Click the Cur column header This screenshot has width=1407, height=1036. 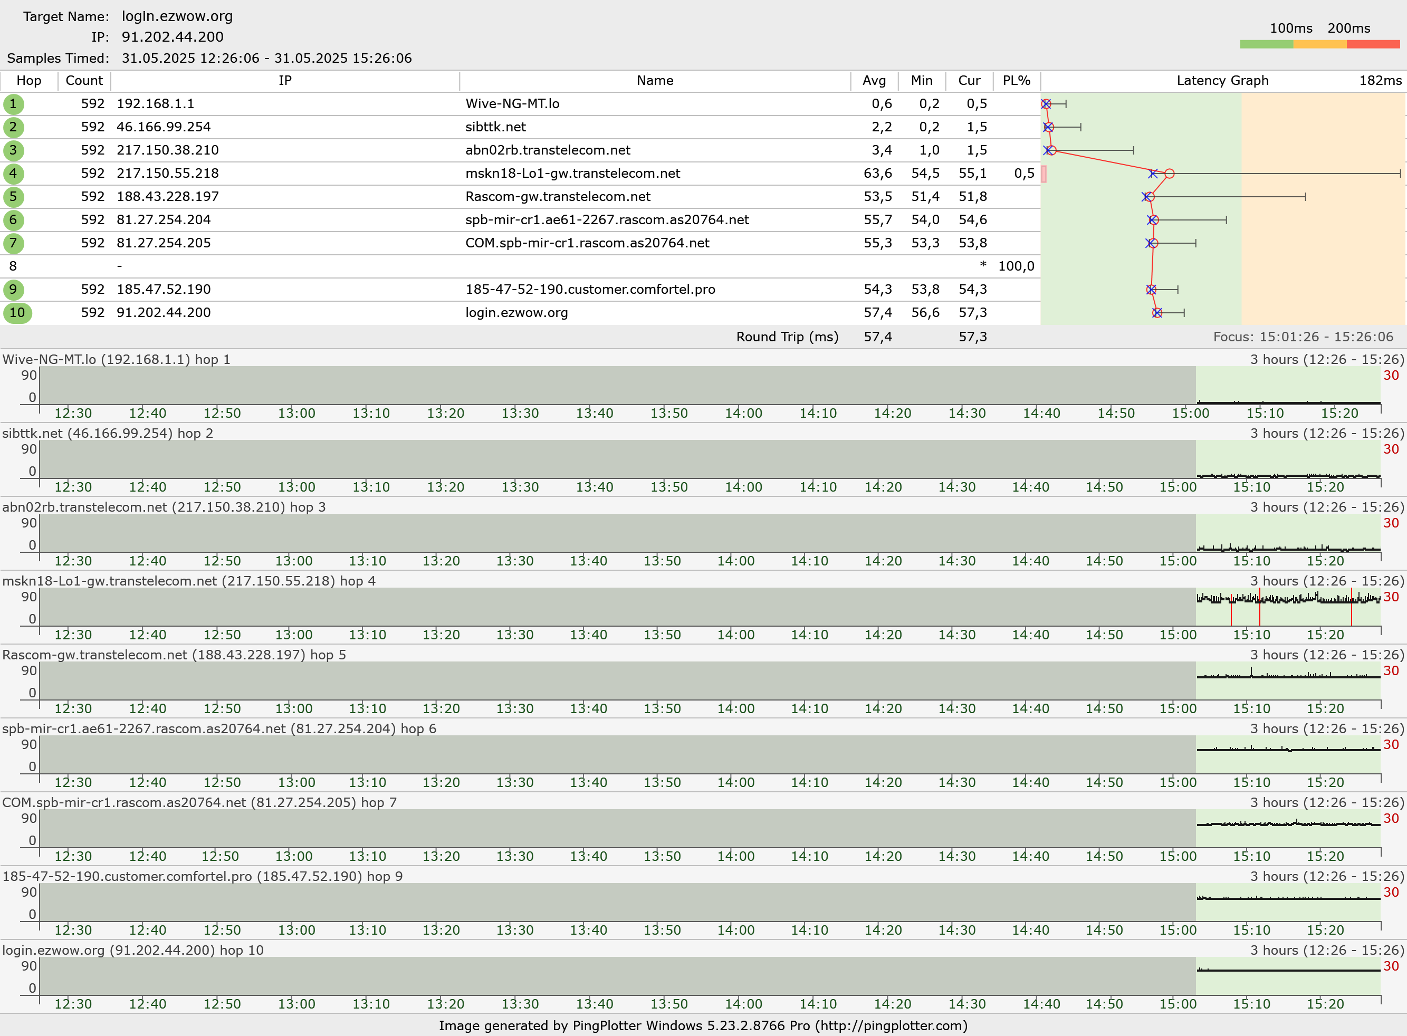(x=969, y=81)
